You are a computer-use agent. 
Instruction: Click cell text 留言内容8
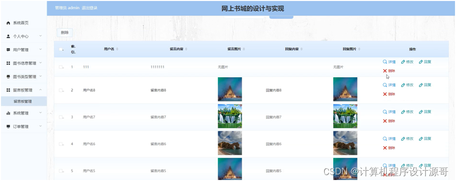point(158,90)
